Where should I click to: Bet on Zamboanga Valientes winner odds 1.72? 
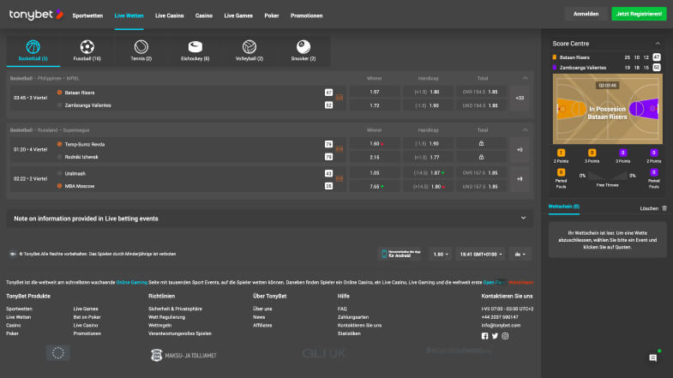coord(375,105)
